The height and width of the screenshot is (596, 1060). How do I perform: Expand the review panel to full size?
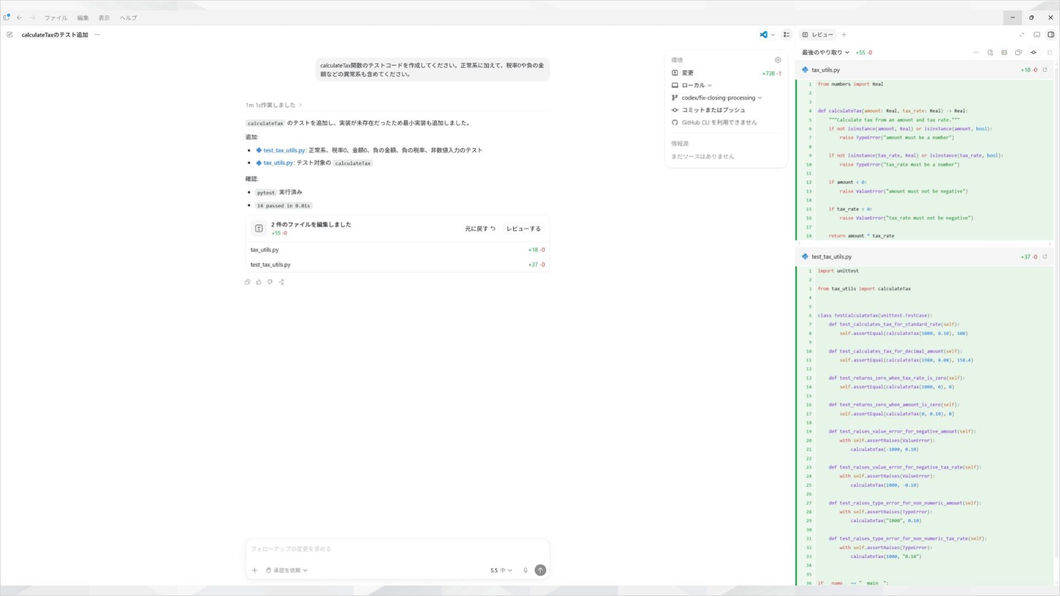click(1022, 35)
